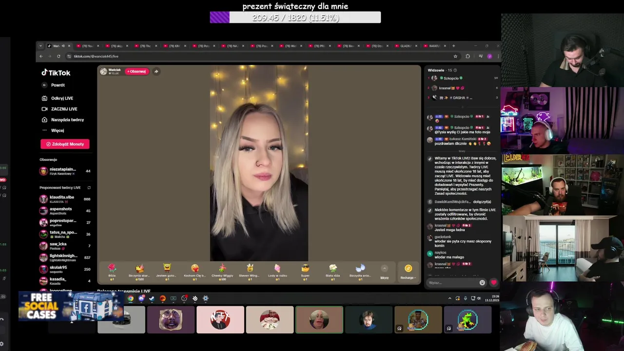Select ZACZNIJ LIVE in sidebar

[59, 109]
